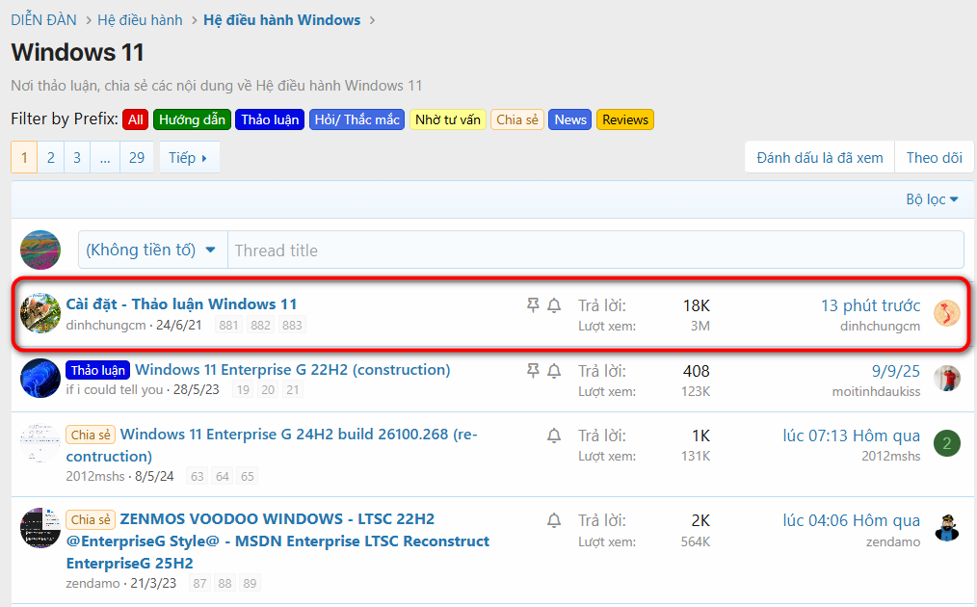Filter by the blue Thảo luận prefix

tap(270, 119)
